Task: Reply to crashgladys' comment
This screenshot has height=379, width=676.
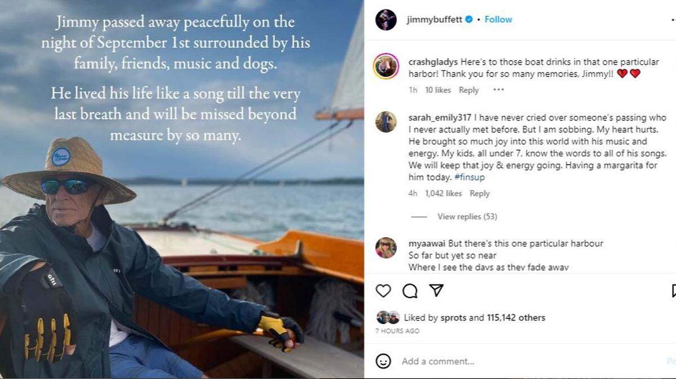Action: (x=469, y=90)
